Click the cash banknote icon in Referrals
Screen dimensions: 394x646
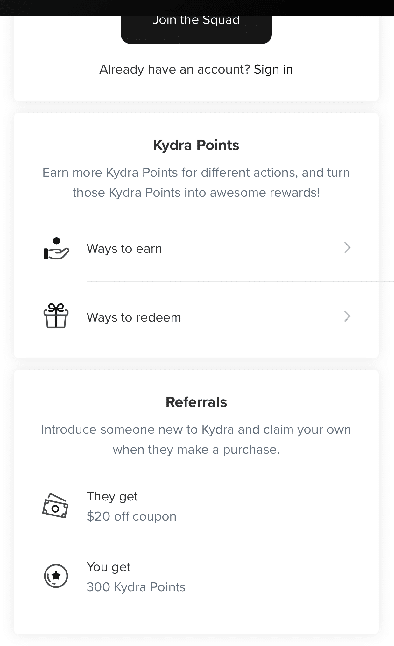[55, 506]
